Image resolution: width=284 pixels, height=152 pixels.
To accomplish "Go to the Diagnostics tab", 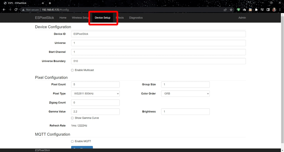I will point(136,18).
